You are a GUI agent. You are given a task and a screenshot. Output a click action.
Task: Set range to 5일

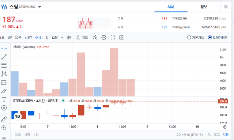point(27,135)
